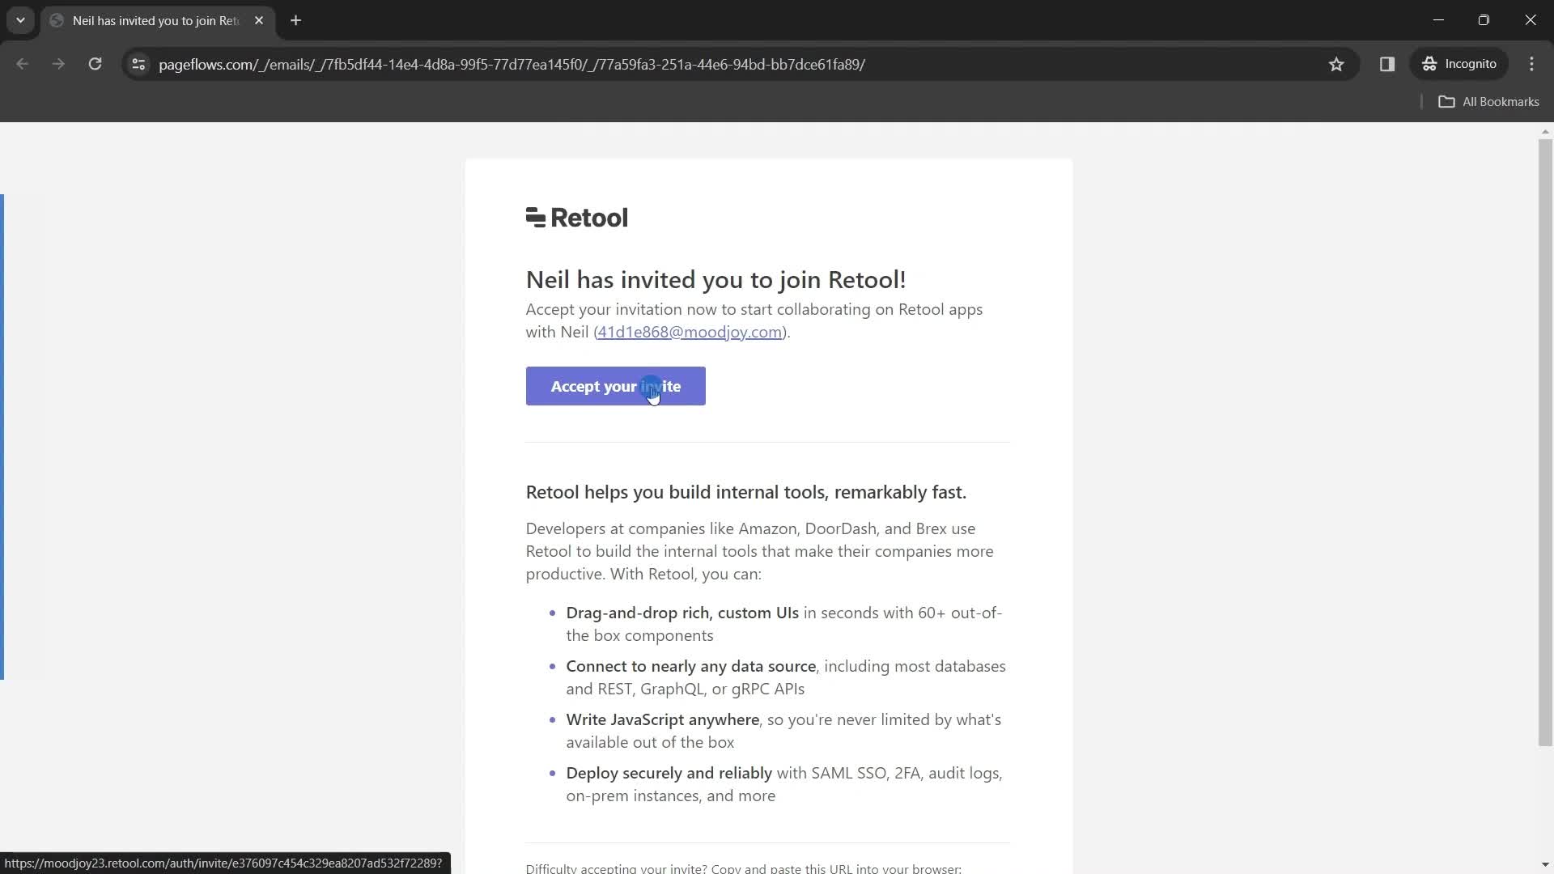Click the browser refresh icon

[x=95, y=64]
